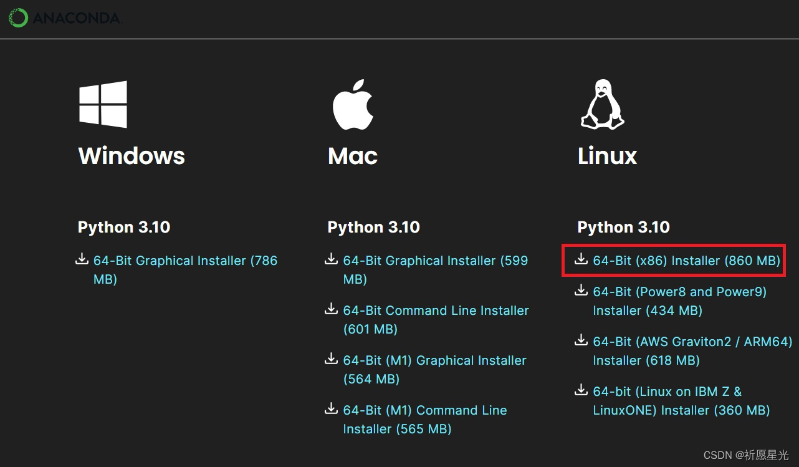799x467 pixels.
Task: Download Mac 64-Bit Command Line Installer (601 MB)
Action: 436,320
